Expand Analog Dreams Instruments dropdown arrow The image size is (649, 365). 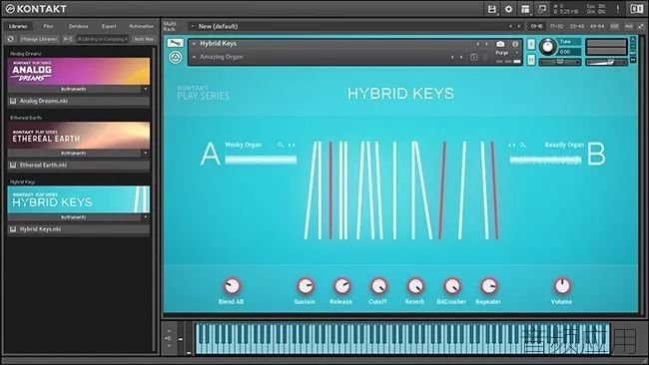[x=146, y=90]
